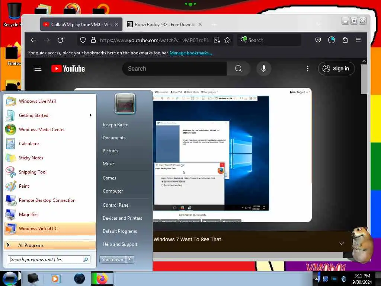Open Documents library
The width and height of the screenshot is (381, 286).
114,138
